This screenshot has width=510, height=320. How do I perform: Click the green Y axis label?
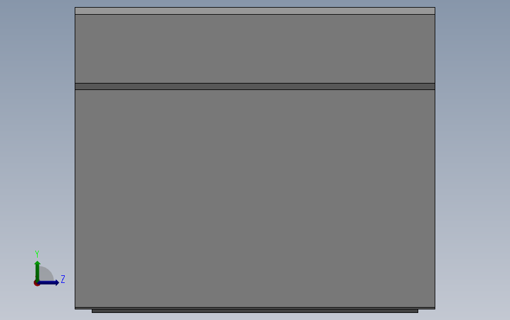36,254
